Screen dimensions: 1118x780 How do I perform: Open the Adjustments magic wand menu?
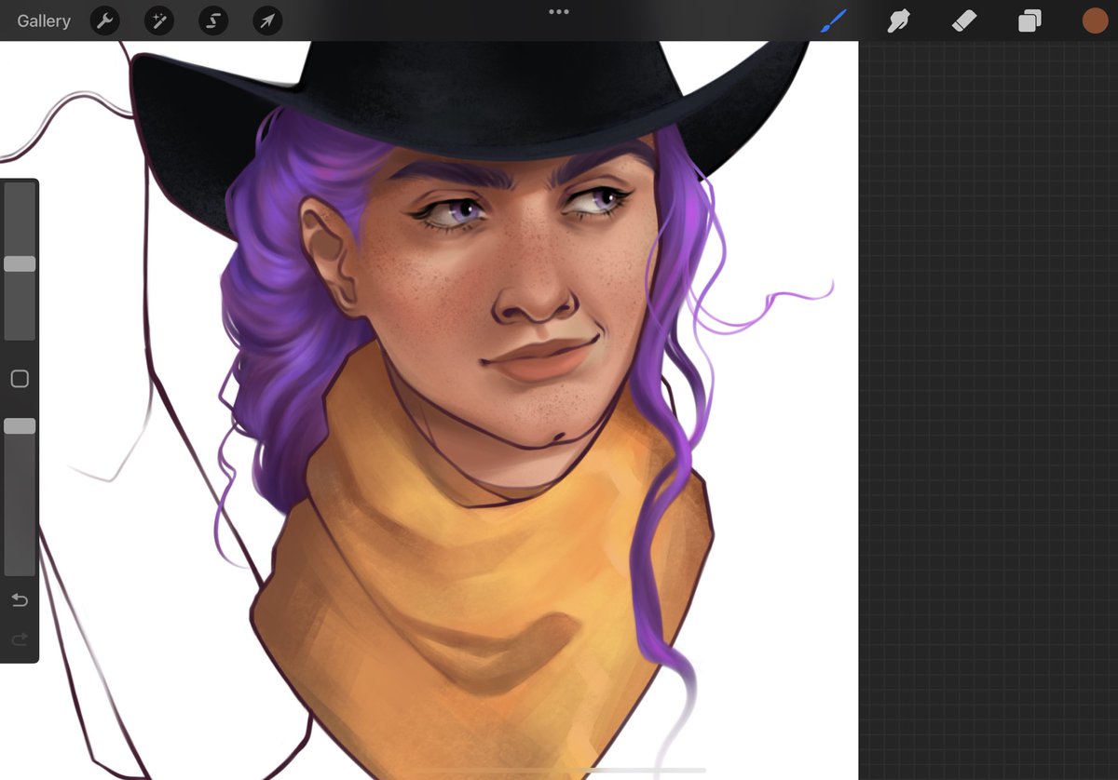(x=159, y=20)
